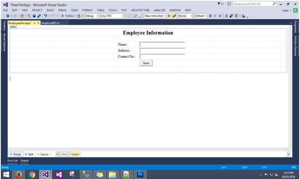The width and height of the screenshot is (300, 180).
Task: Click the Save All icon
Action: point(39,16)
